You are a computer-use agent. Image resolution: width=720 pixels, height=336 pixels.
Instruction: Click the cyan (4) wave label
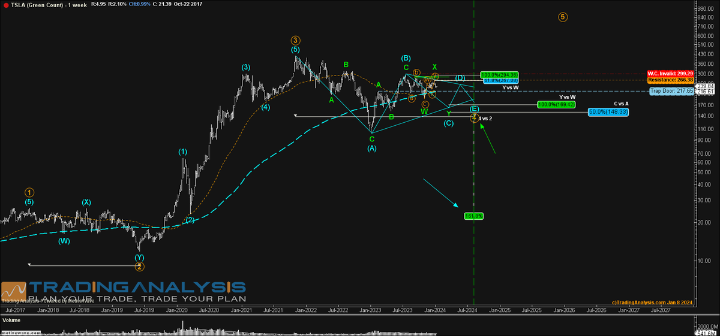click(265, 107)
